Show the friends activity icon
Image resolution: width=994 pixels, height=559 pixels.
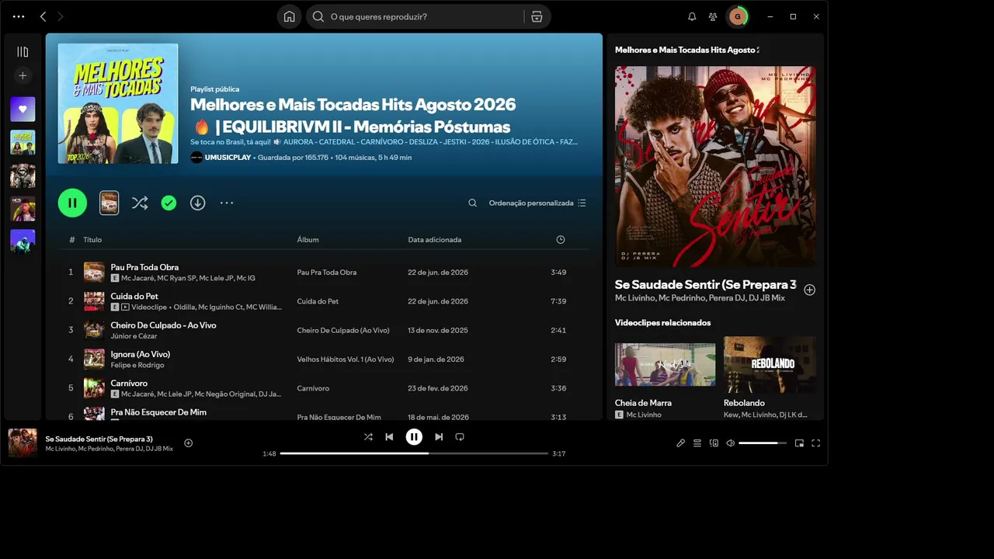point(713,16)
